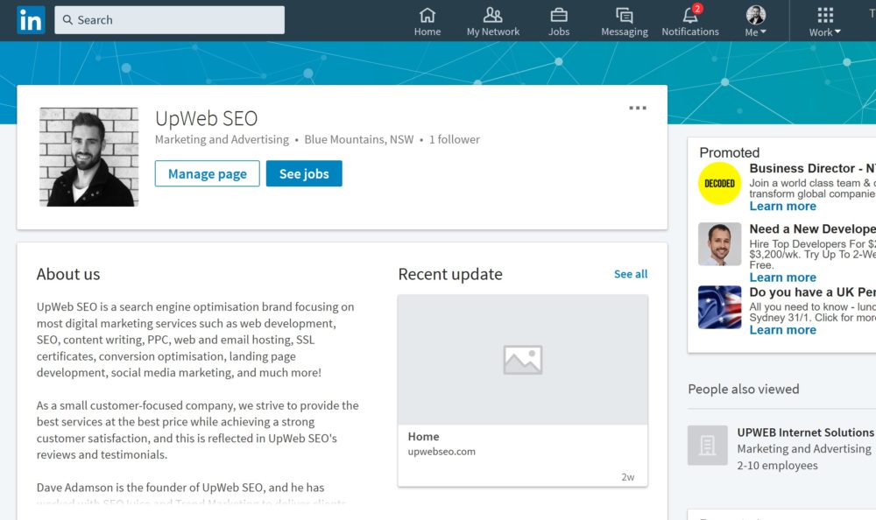Click the UPWEB Internet Solutions building icon
876x520 pixels.
point(707,446)
